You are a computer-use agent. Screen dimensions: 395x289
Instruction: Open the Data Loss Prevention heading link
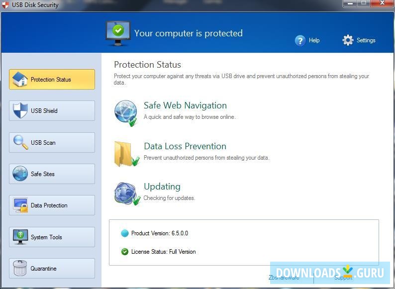pos(185,146)
